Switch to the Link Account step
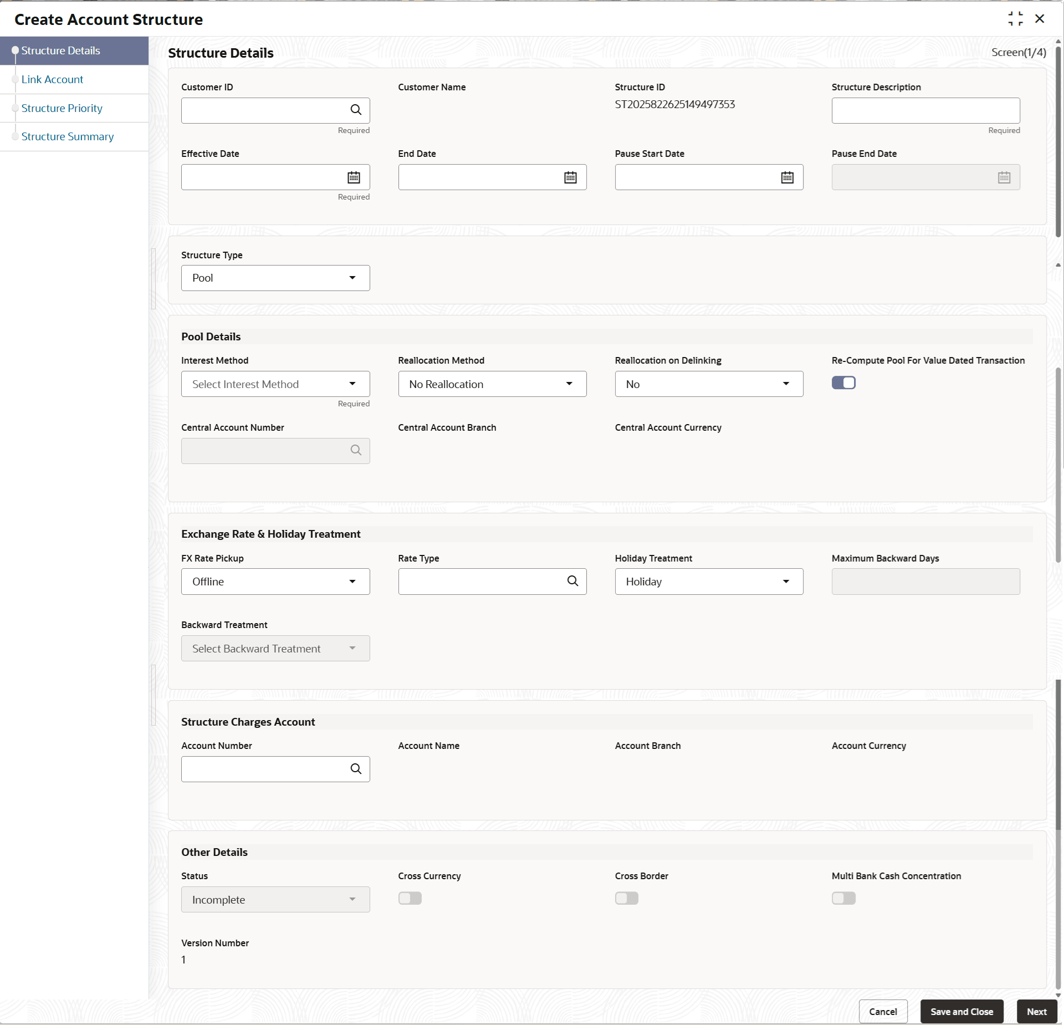Screen dimensions: 1064x1025 52,79
